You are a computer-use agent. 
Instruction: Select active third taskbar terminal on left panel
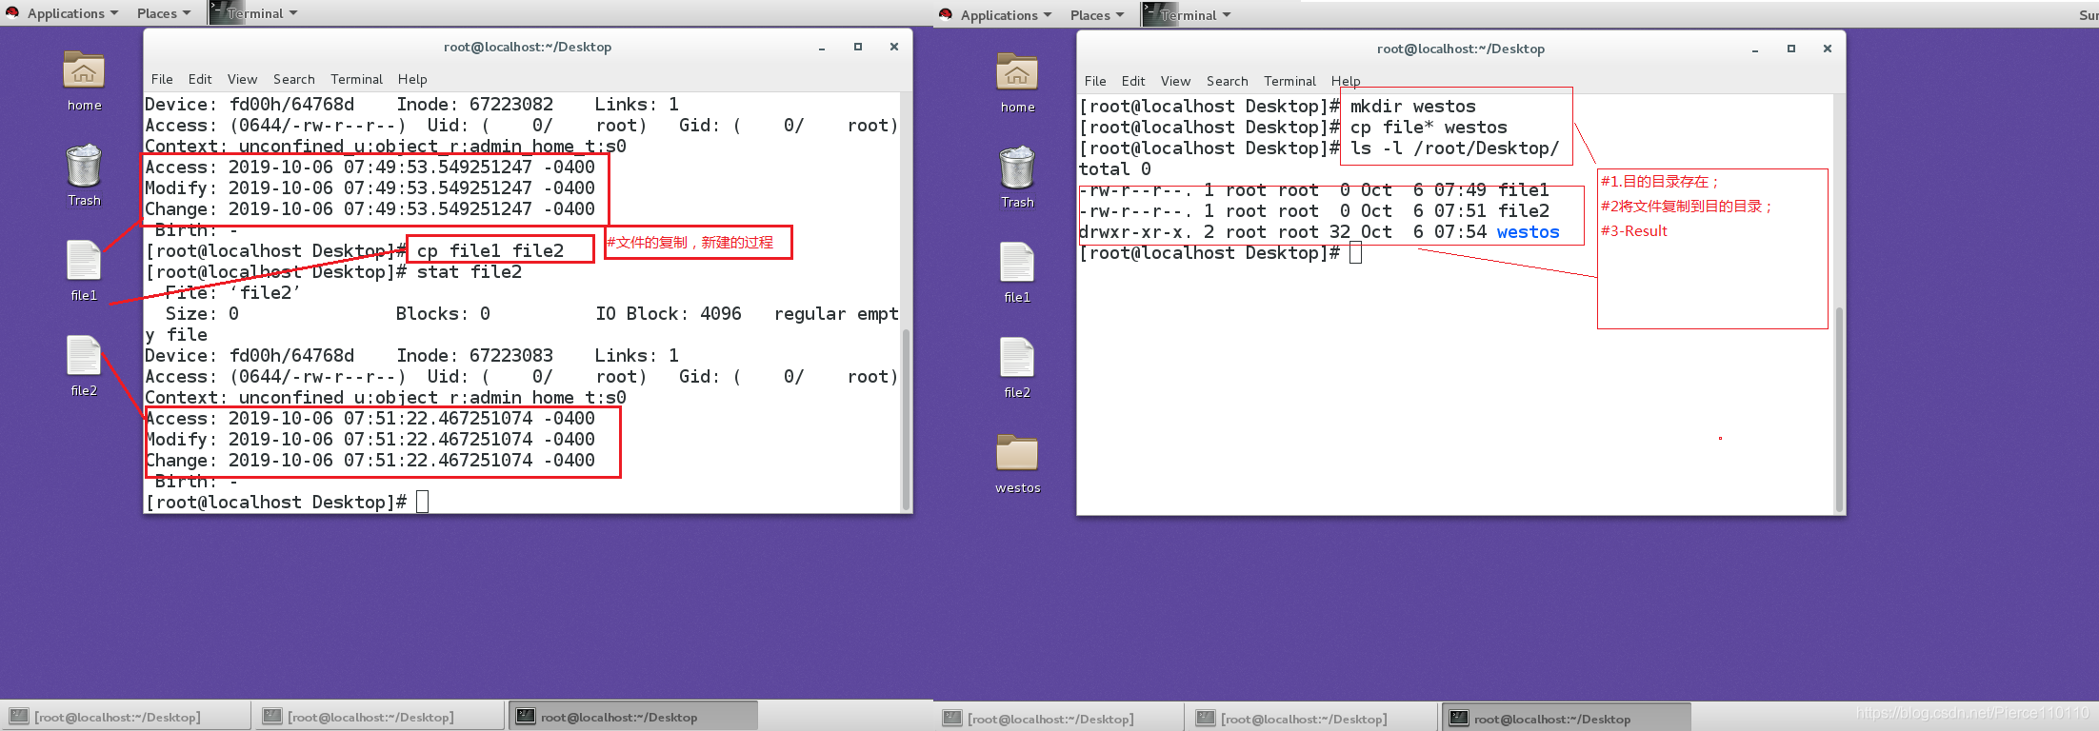(633, 717)
